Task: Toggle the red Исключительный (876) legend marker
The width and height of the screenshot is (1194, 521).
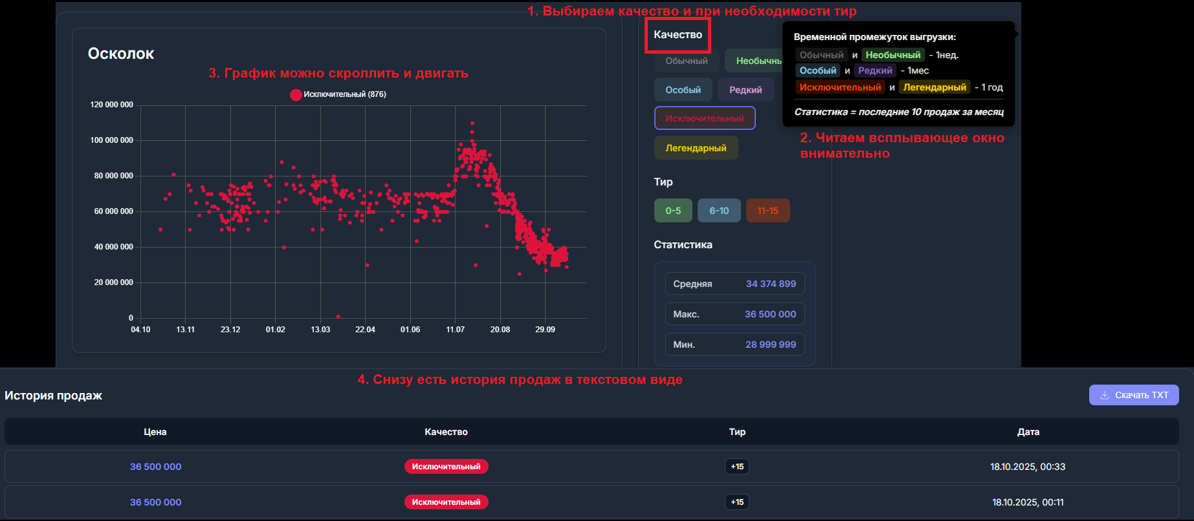Action: coord(296,94)
